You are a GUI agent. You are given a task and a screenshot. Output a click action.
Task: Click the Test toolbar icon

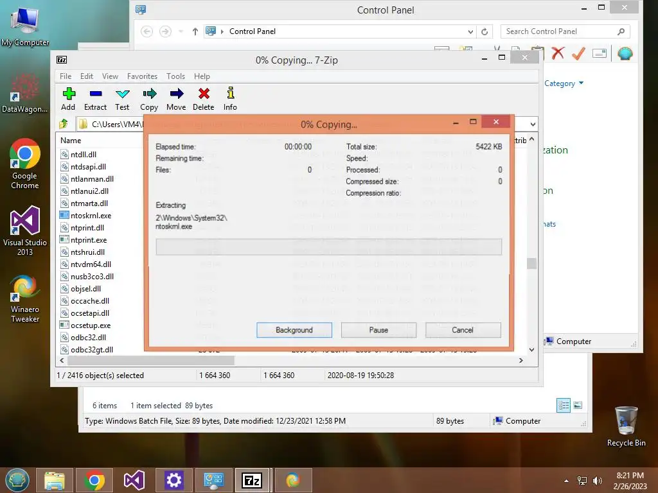tap(123, 94)
